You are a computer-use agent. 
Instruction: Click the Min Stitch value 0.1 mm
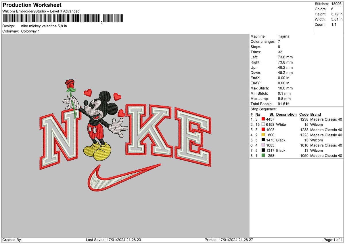coord(284,94)
